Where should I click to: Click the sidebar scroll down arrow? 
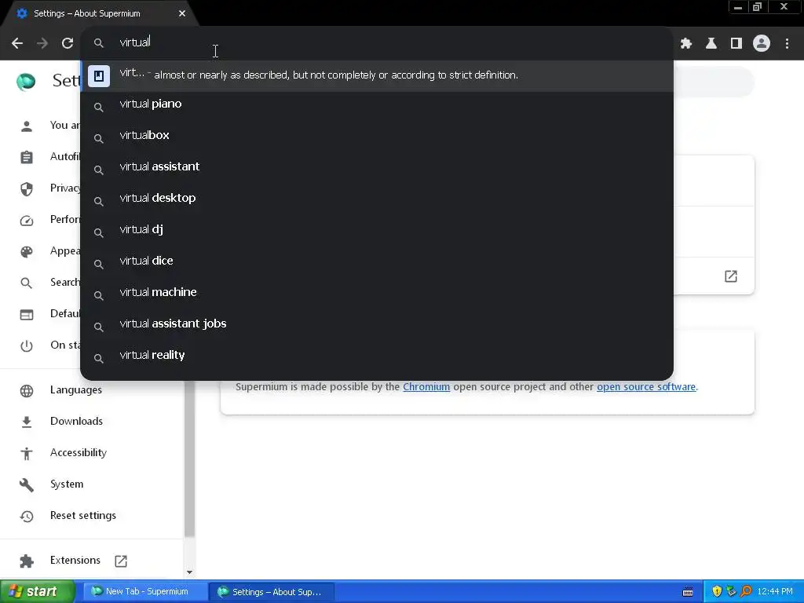[190, 572]
